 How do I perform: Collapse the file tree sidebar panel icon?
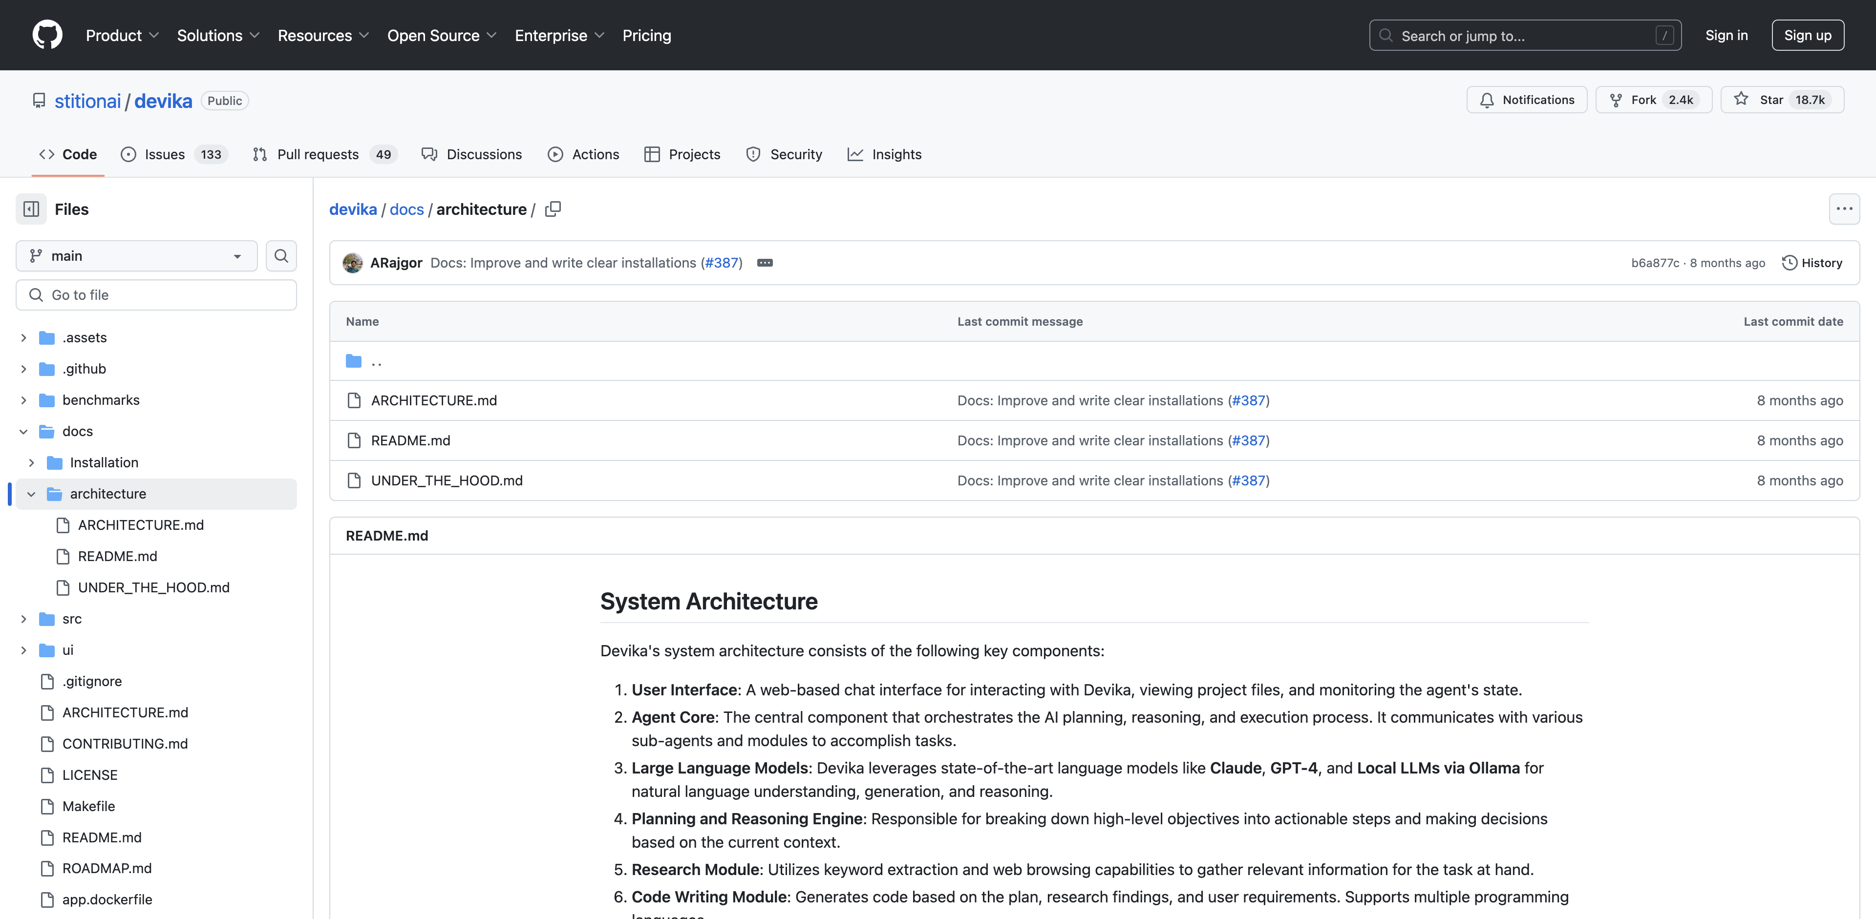click(31, 209)
